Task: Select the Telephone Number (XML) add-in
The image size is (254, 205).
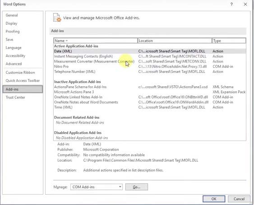Action: pos(150,71)
